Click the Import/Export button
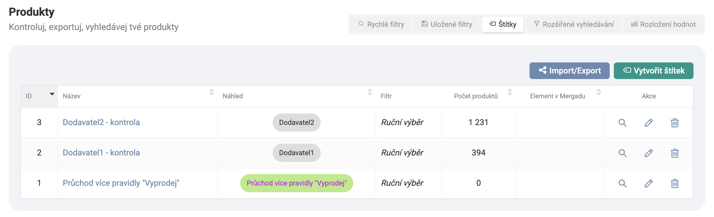The height and width of the screenshot is (217, 714). 569,71
